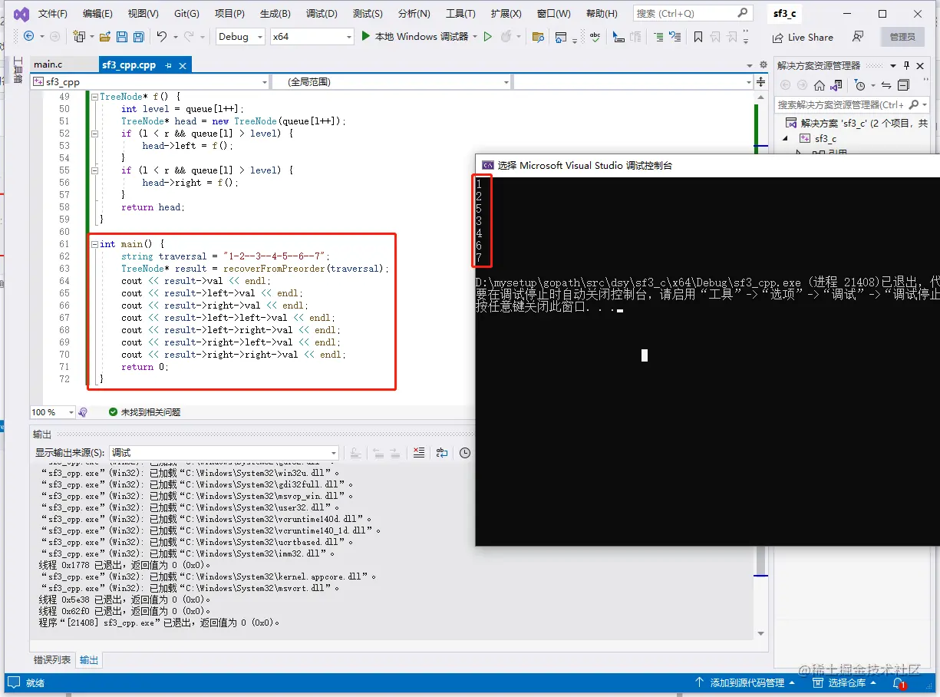Click the Solution Explorer search field
This screenshot has width=940, height=697.
click(852, 104)
